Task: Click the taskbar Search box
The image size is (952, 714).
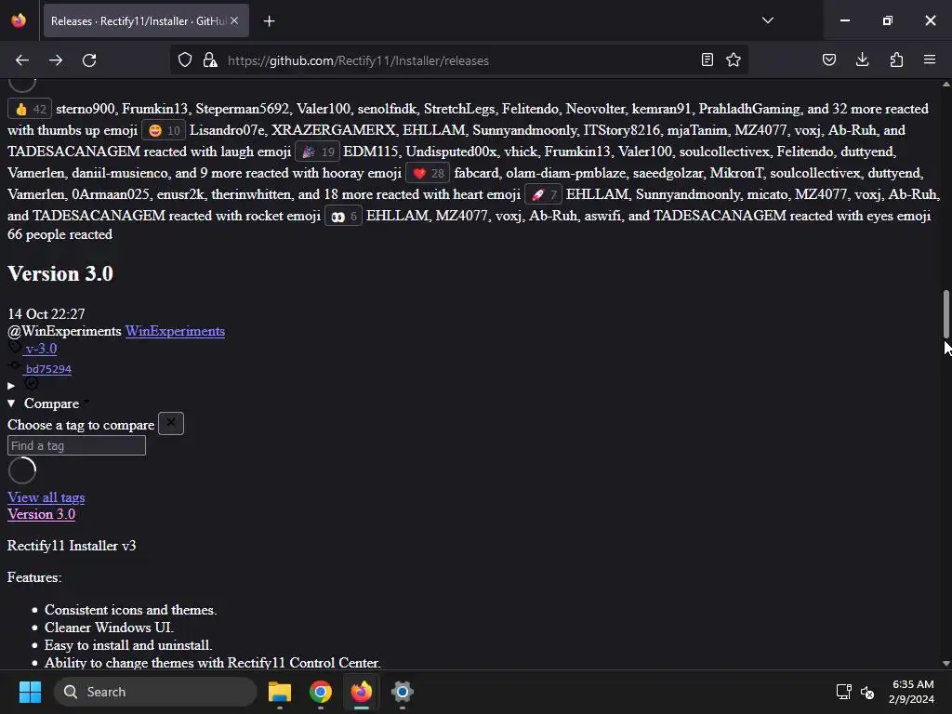Action: pyautogui.click(x=155, y=692)
